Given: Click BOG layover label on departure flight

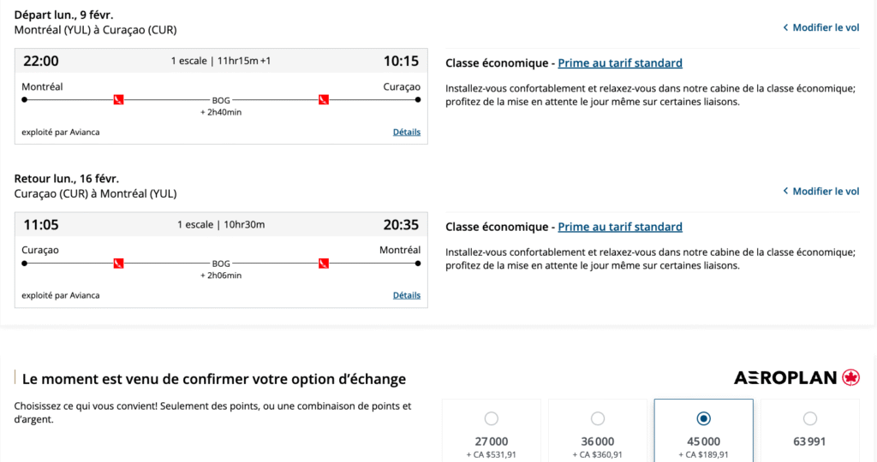Looking at the screenshot, I should [x=222, y=100].
